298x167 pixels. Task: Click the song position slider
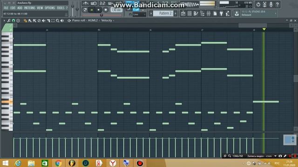point(102,15)
